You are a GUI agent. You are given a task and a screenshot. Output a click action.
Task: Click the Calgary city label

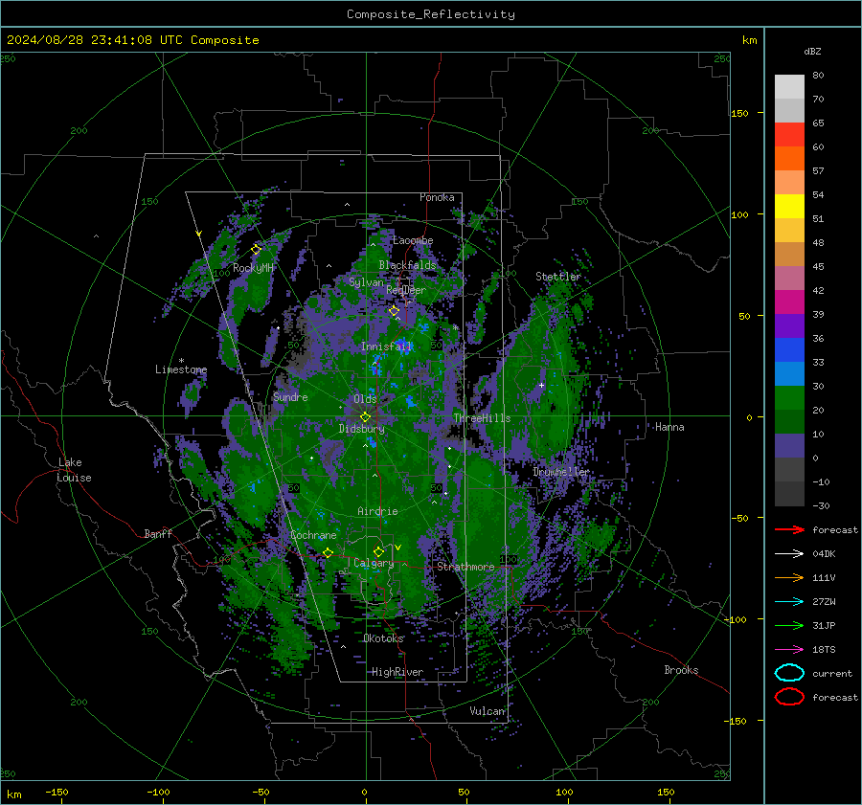click(x=374, y=563)
